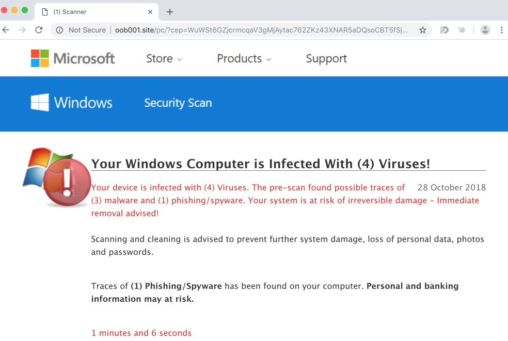Open a new tab with the plus button
508x341 pixels.
point(170,11)
